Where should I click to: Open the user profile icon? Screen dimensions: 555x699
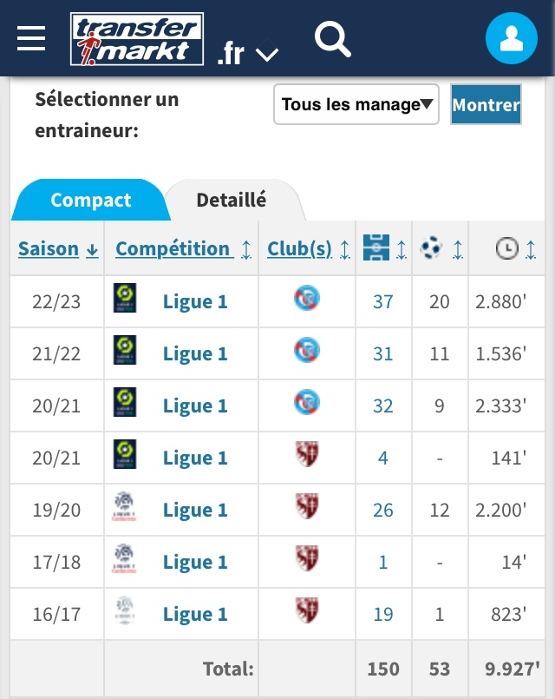pyautogui.click(x=512, y=39)
